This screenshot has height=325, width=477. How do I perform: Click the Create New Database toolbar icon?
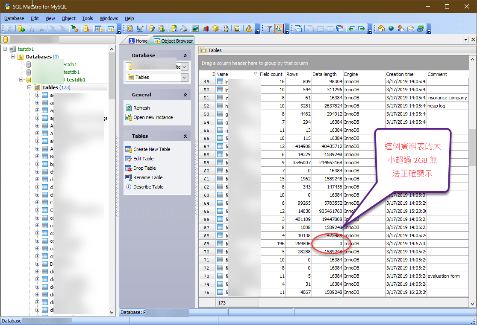point(21,29)
